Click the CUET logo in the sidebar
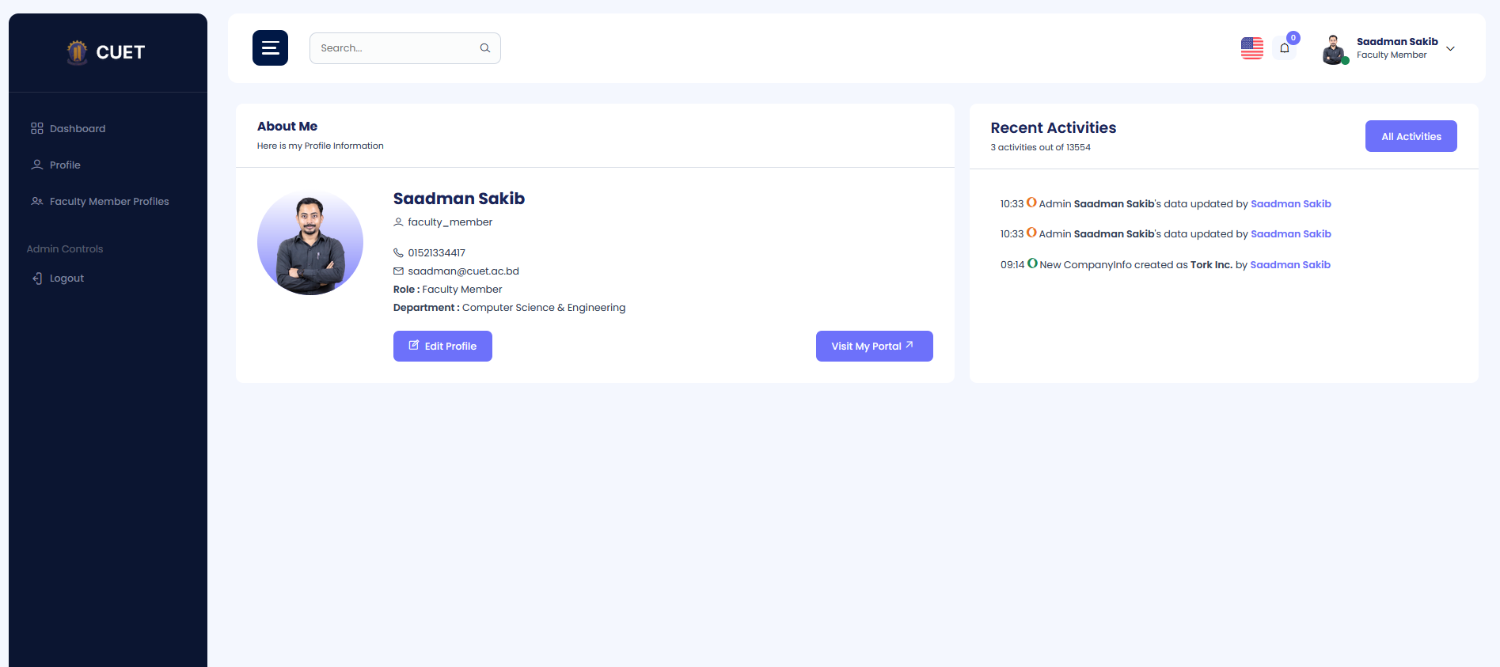1500x667 pixels. coord(107,52)
